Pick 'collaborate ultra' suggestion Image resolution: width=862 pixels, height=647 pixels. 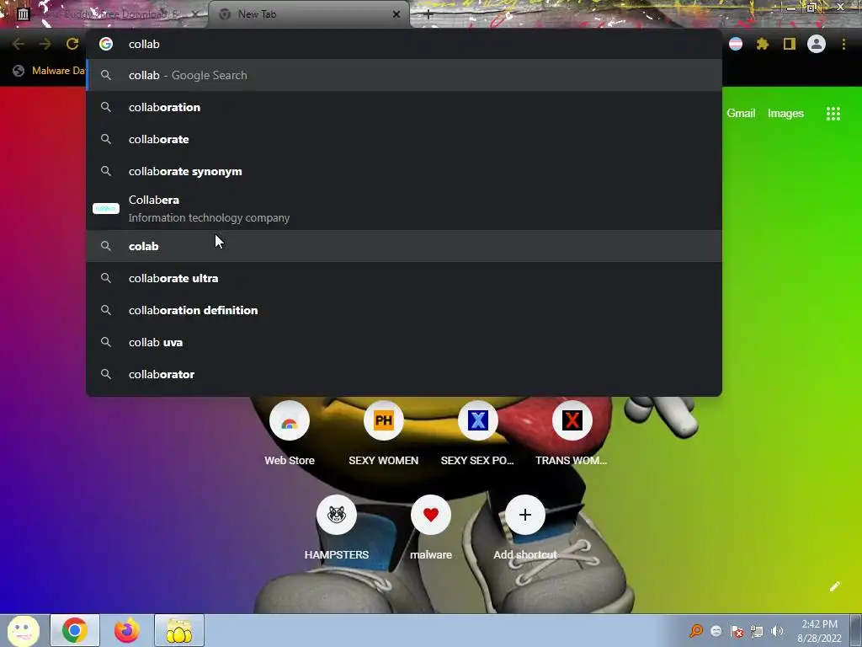[x=404, y=278]
